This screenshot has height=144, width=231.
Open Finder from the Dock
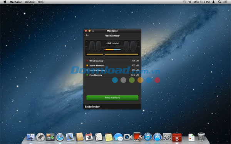pyautogui.click(x=31, y=137)
